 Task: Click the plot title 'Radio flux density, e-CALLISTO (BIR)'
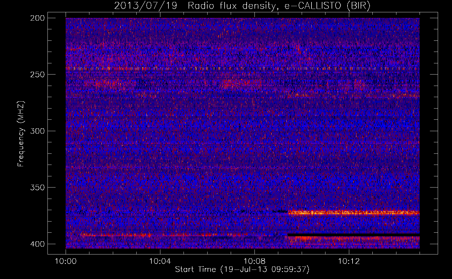coord(279,6)
